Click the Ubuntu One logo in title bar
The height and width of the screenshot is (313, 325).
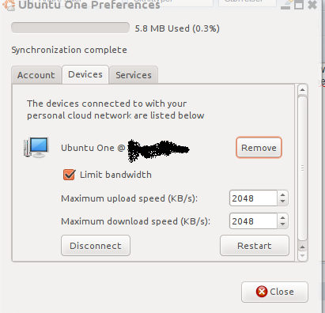click(x=9, y=6)
